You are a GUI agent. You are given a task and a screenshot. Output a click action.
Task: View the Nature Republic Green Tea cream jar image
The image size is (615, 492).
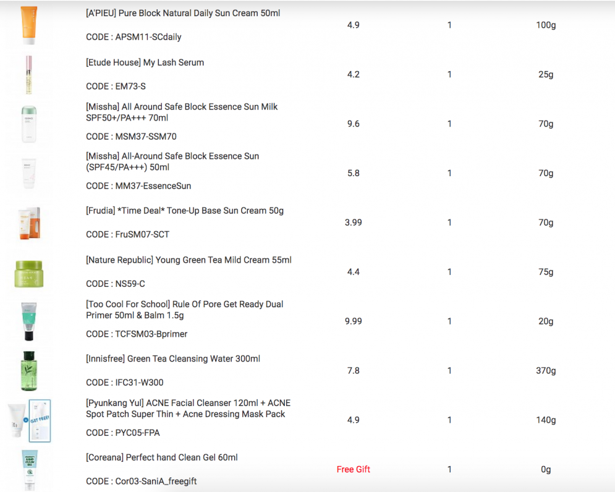(x=29, y=273)
